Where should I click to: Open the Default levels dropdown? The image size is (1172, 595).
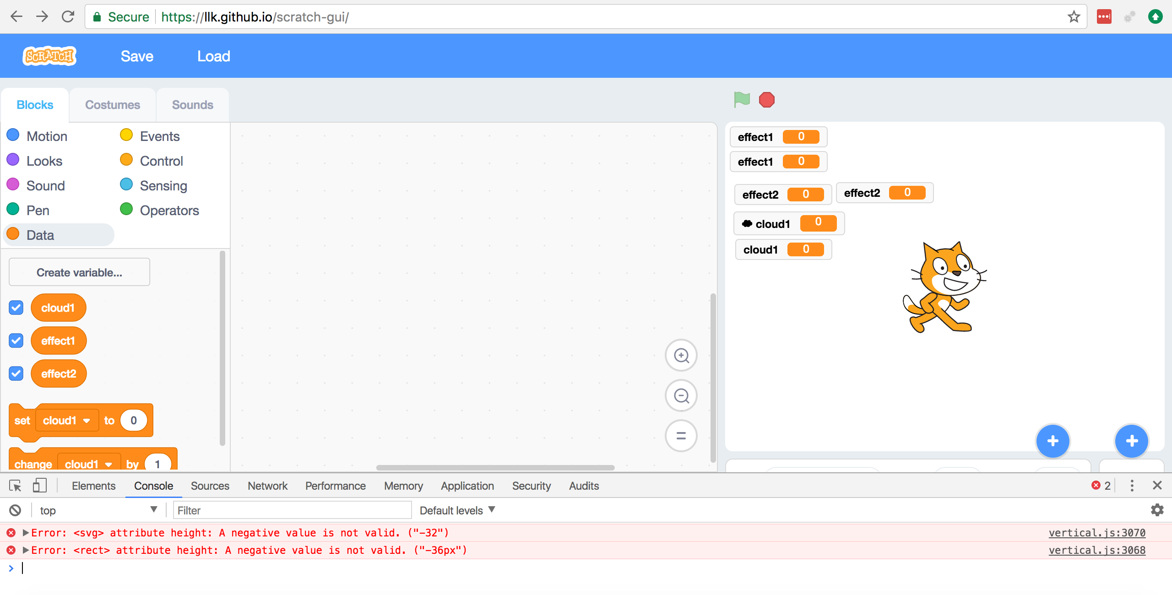point(457,510)
